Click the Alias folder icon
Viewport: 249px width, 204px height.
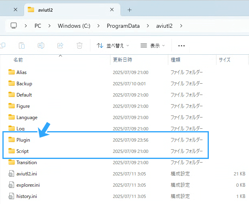point(11,72)
